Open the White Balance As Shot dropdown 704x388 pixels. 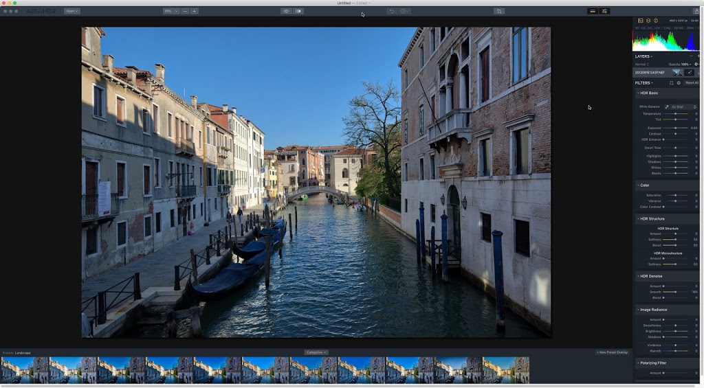tap(684, 106)
